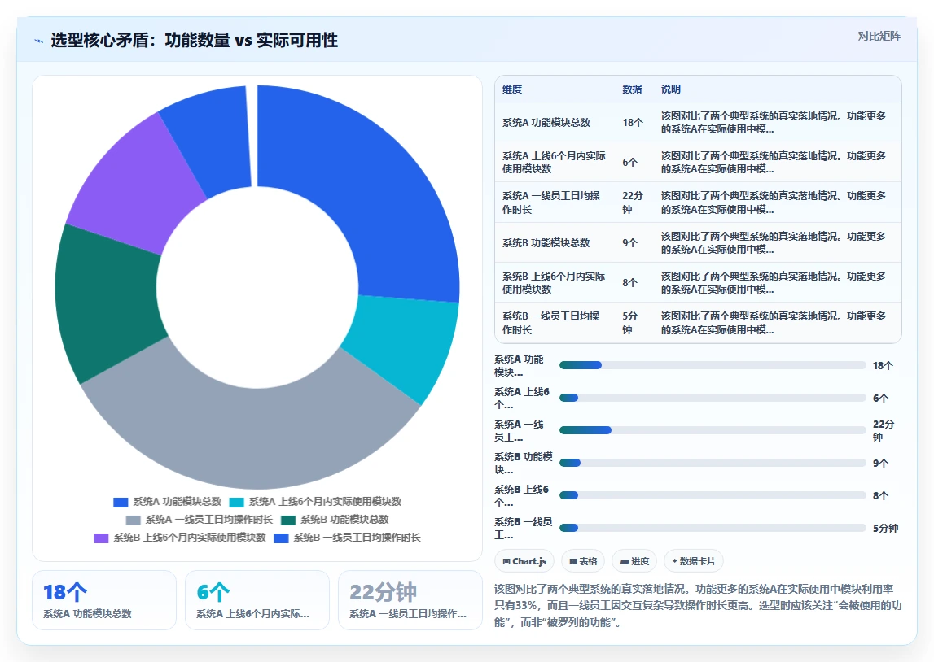Click the 系统A 一线员工... progress label
Viewport: 934px width, 662px height.
point(519,431)
